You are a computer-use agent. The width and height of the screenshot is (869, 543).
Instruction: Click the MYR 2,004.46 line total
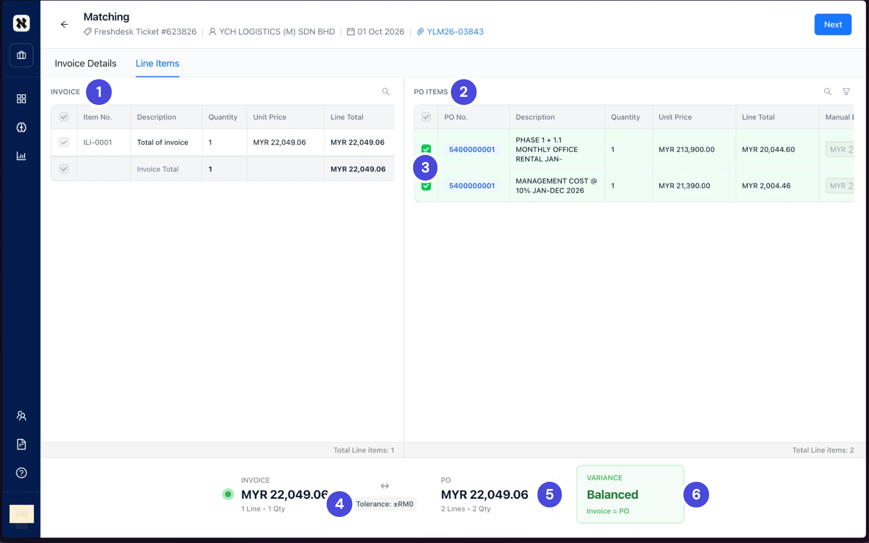766,186
